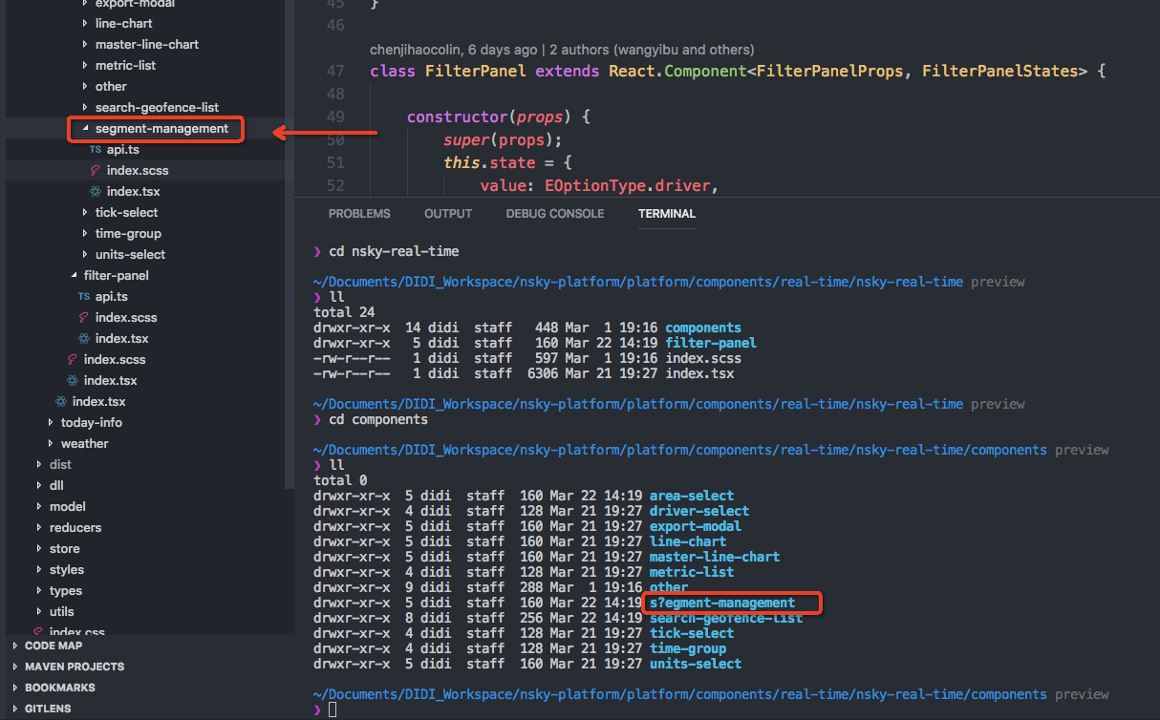Open the GitLens authors code lens above line 47
The image size is (1160, 720).
point(562,50)
